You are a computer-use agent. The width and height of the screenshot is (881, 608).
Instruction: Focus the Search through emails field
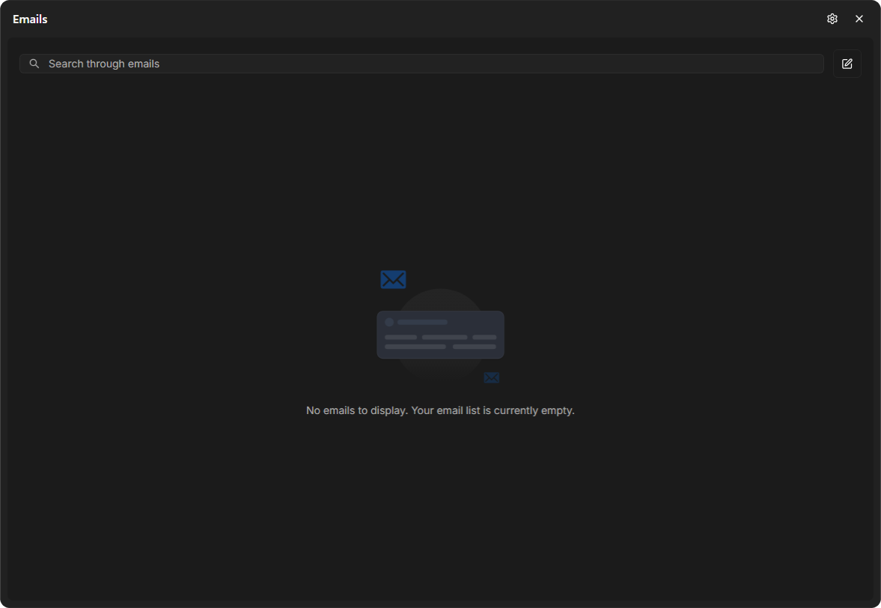click(x=421, y=64)
